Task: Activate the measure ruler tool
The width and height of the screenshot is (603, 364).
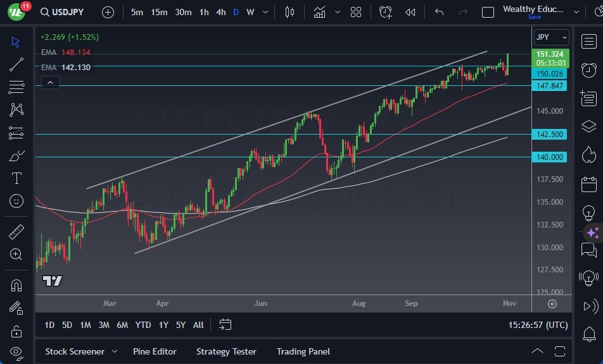Action: pos(16,231)
